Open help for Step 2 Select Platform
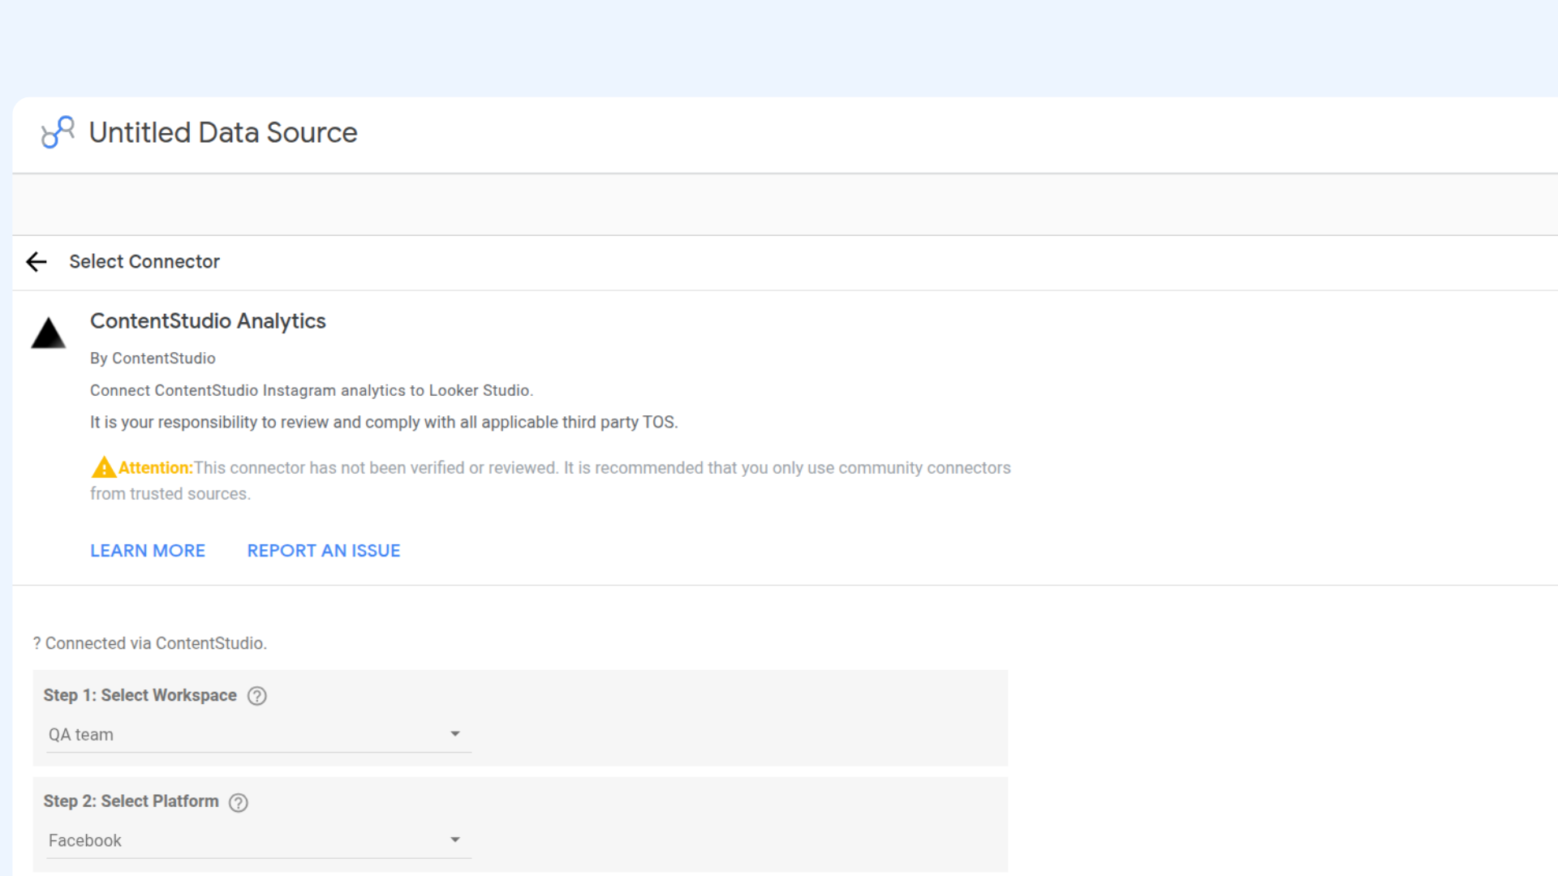 pos(239,802)
